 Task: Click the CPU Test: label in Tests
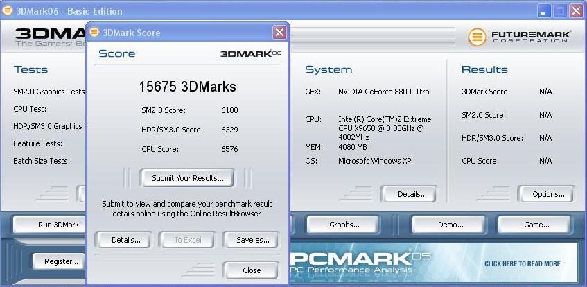click(x=30, y=109)
